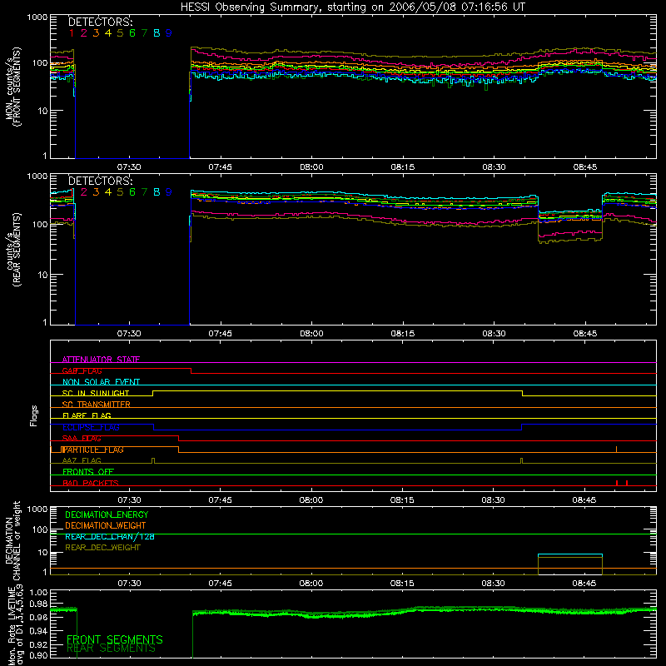Click 08:00 tick under front segments plot
This screenshot has width=666, height=666.
tap(311, 167)
